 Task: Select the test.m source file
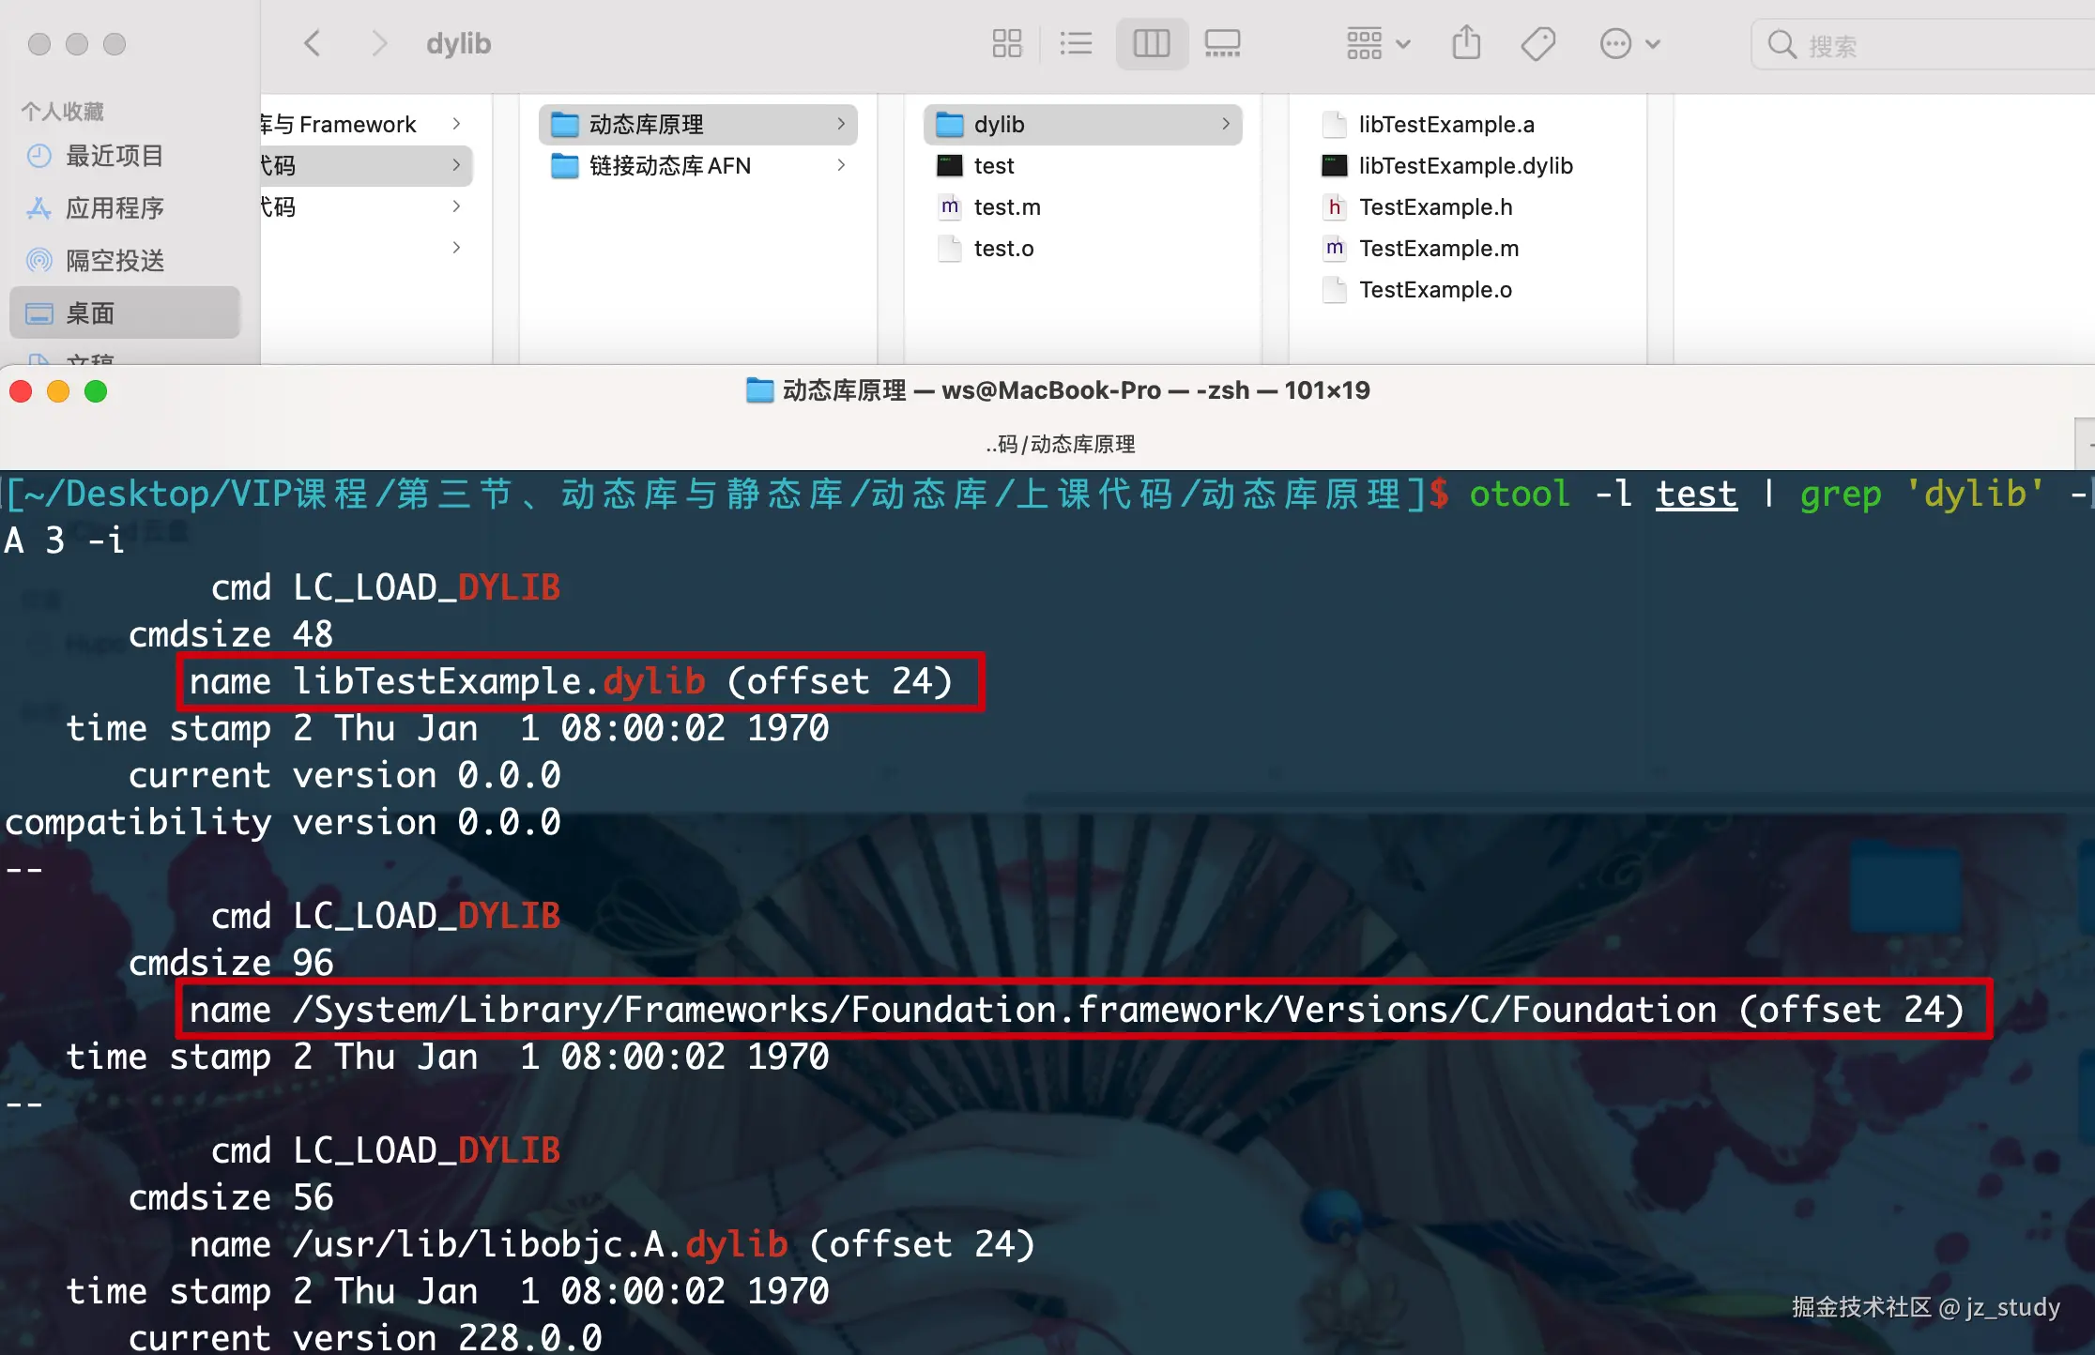point(1006,207)
